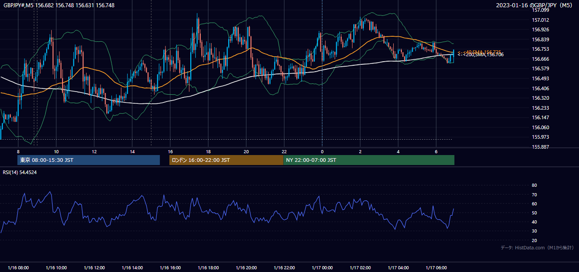The image size is (579, 272).
Task: Click price level 156.579 on the axis
Action: (x=540, y=69)
